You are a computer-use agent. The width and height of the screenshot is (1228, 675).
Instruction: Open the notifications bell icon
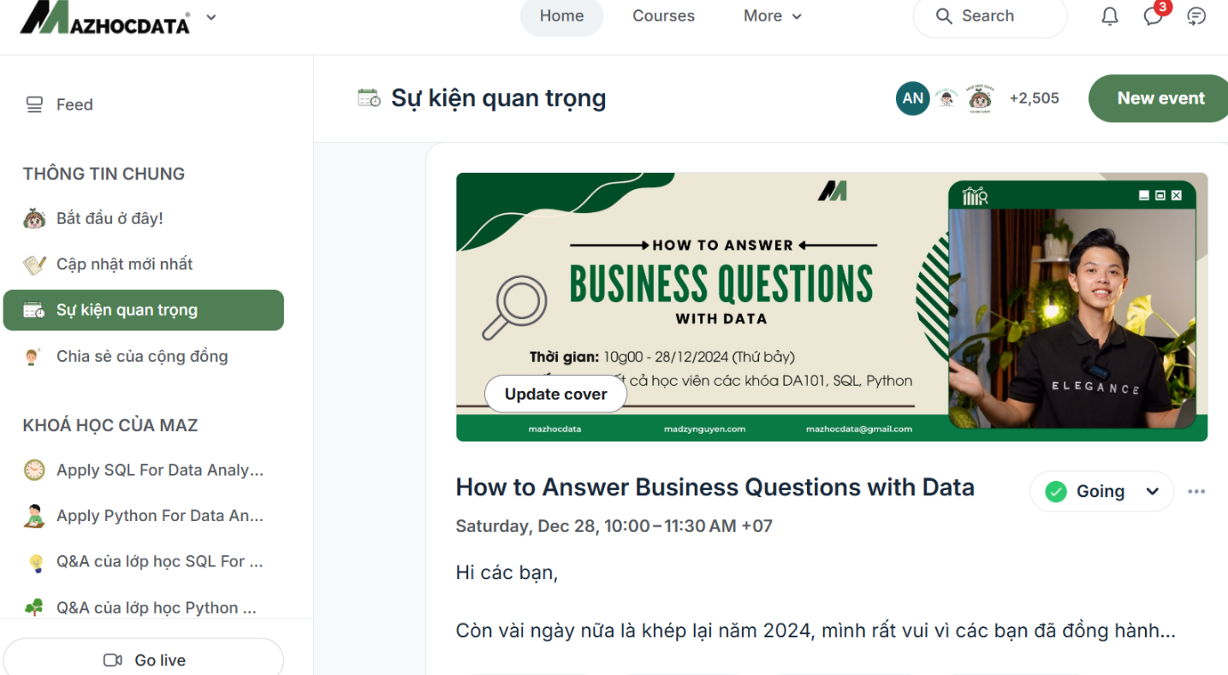pyautogui.click(x=1110, y=16)
